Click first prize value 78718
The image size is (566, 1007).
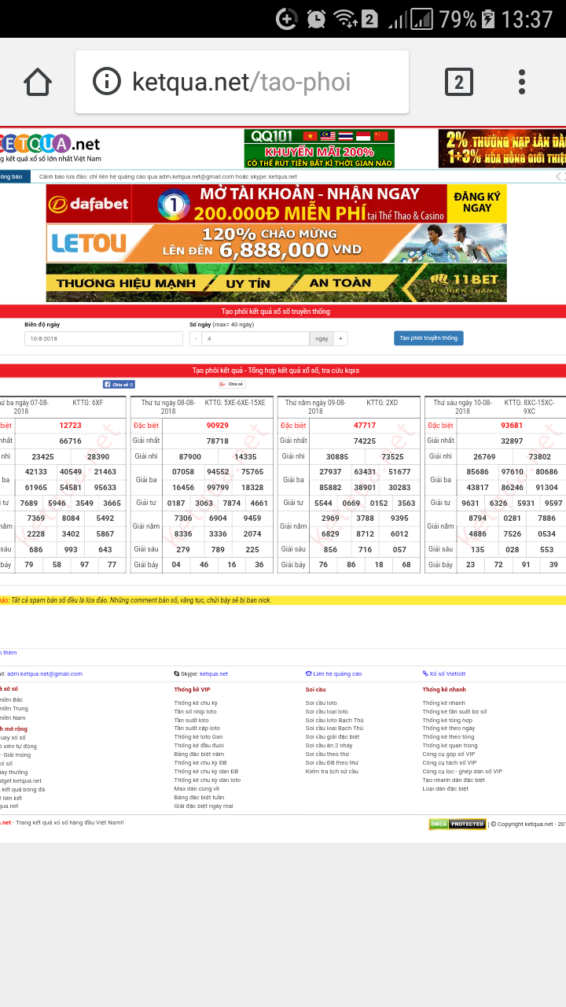tap(218, 441)
